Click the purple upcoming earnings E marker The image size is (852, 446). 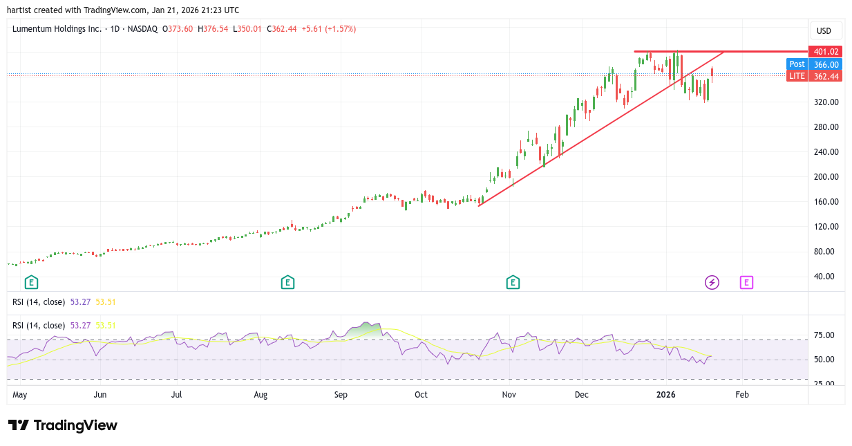click(746, 282)
